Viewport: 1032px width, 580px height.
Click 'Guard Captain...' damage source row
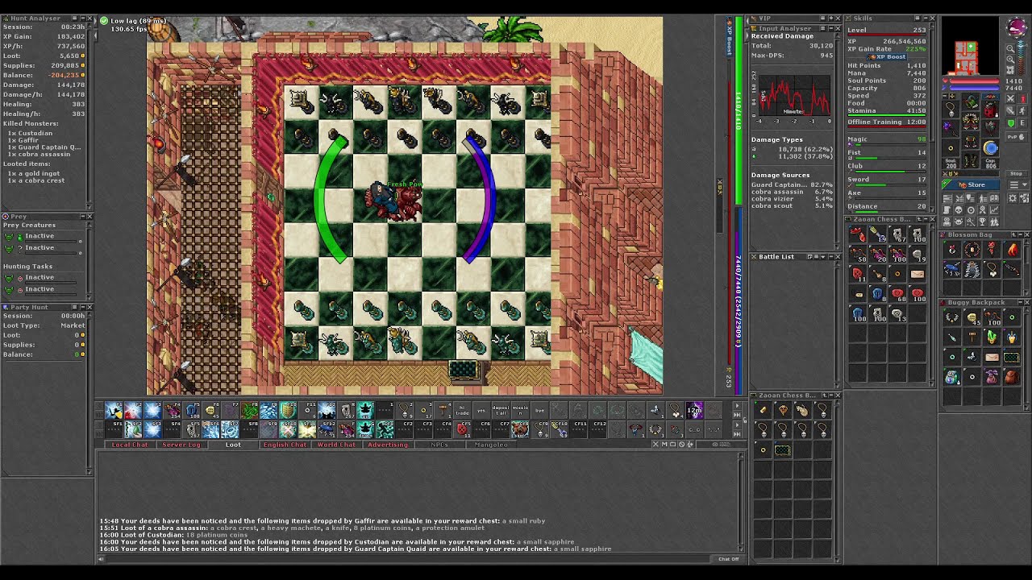[793, 185]
